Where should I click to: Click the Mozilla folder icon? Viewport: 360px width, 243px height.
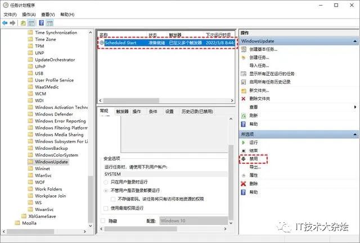(17, 223)
